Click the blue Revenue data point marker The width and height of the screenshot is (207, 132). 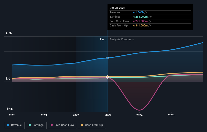[x=108, y=58]
